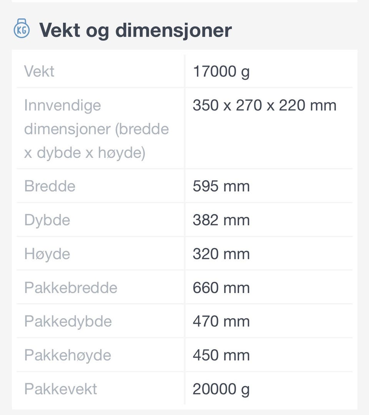Select the 382 mm depth value
Viewport: 369px width, 415px height.
coord(221,220)
